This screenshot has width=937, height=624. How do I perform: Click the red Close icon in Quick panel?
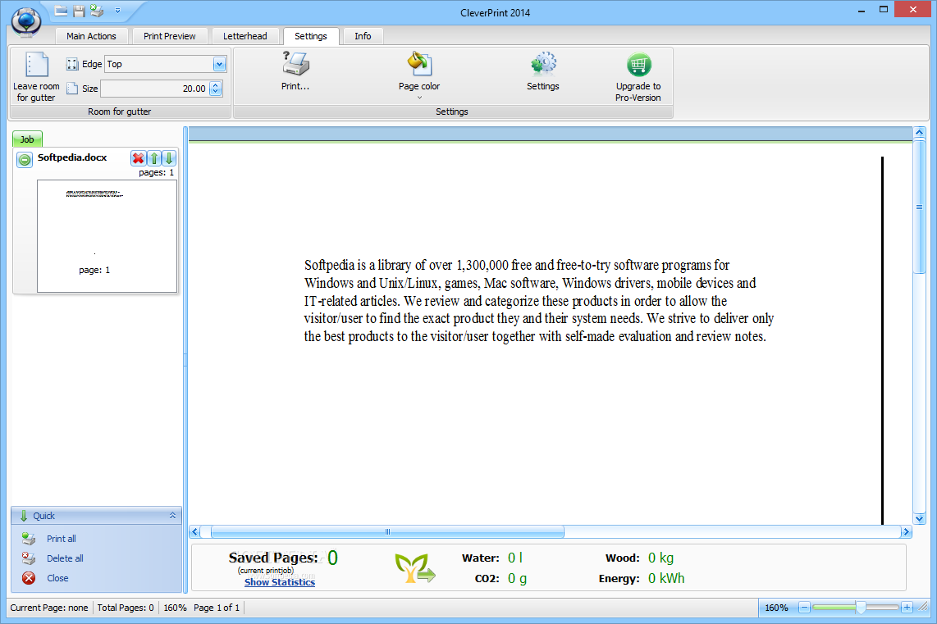[29, 578]
